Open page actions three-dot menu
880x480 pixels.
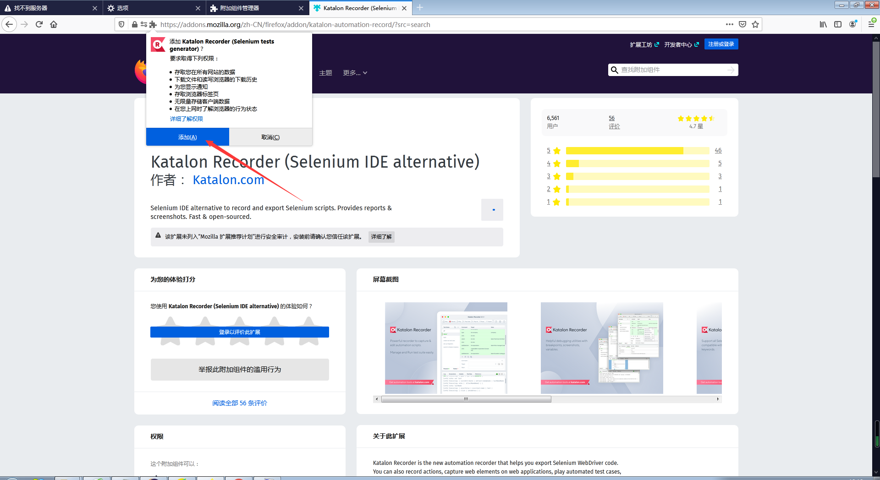click(730, 24)
